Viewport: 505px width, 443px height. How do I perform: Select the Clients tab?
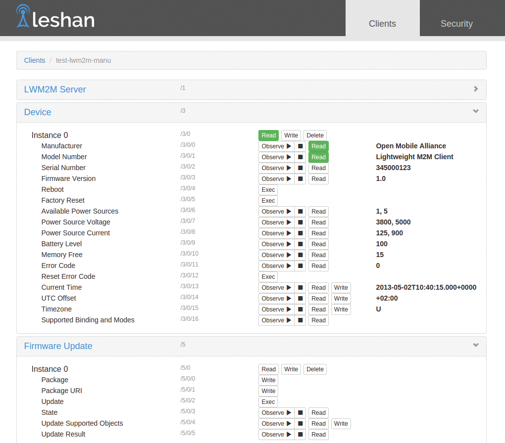click(382, 23)
